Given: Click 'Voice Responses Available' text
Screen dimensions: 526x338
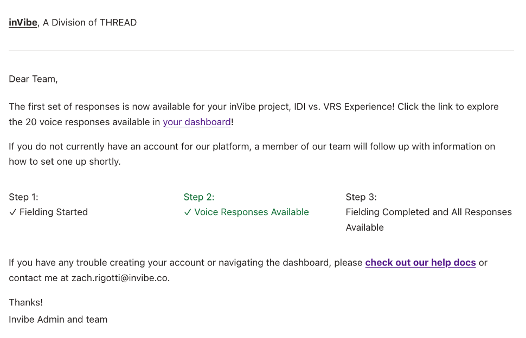Looking at the screenshot, I should tap(252, 212).
